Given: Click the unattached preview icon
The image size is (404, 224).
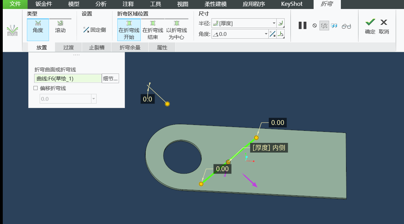Looking at the screenshot, I should click(334, 26).
